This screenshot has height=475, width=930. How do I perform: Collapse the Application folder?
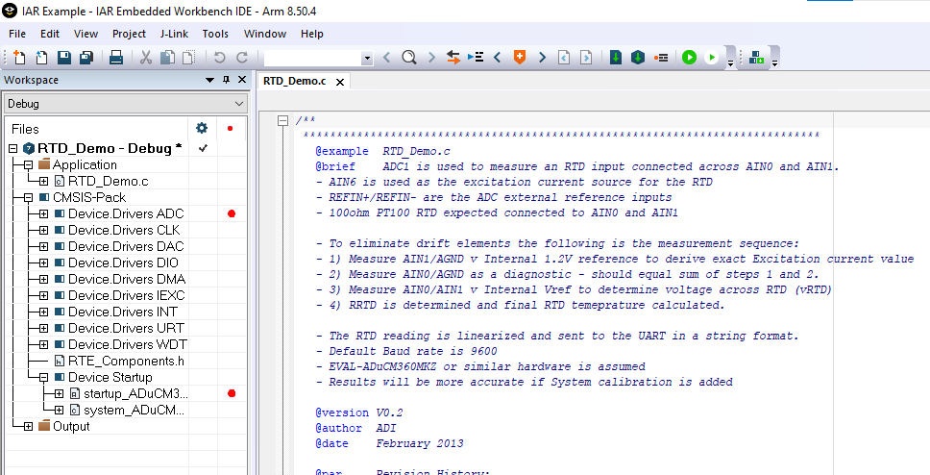(x=28, y=164)
